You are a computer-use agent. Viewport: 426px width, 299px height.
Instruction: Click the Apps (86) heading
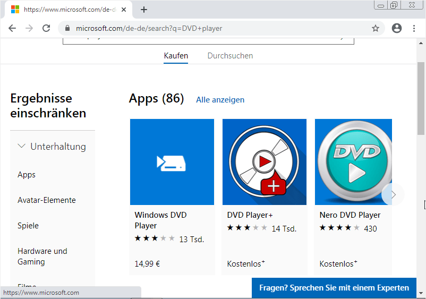pos(157,98)
